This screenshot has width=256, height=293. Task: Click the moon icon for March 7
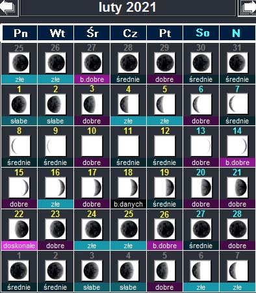pyautogui.click(x=237, y=271)
